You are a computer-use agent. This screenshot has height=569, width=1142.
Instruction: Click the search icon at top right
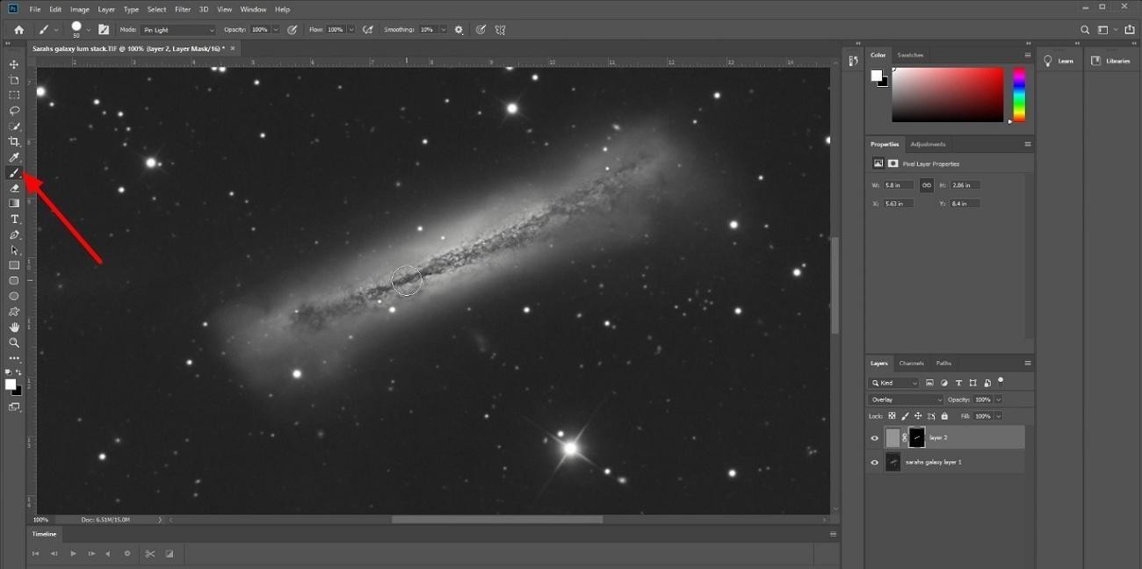1085,30
